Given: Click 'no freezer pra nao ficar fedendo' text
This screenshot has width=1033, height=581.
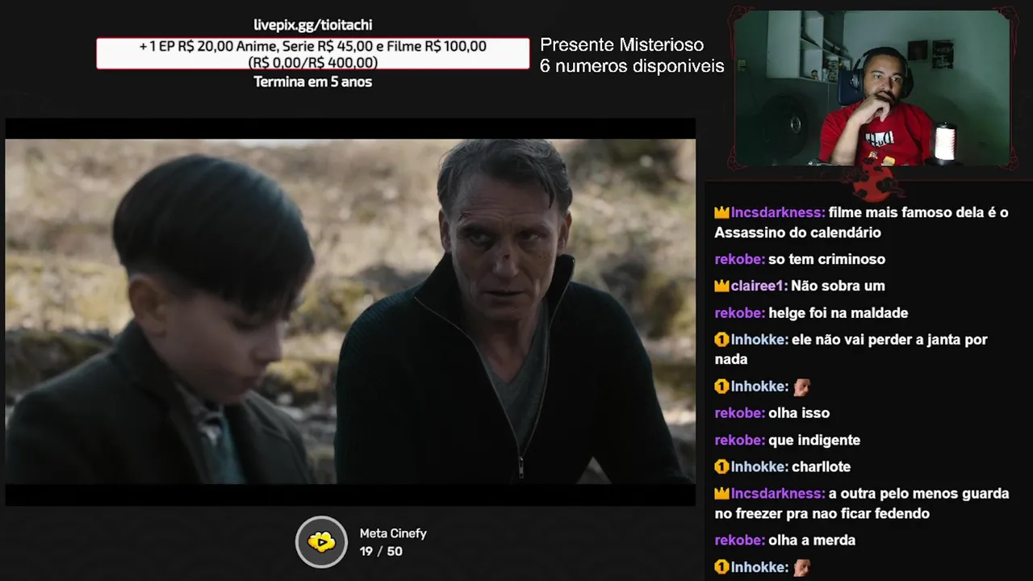Looking at the screenshot, I should tap(822, 513).
